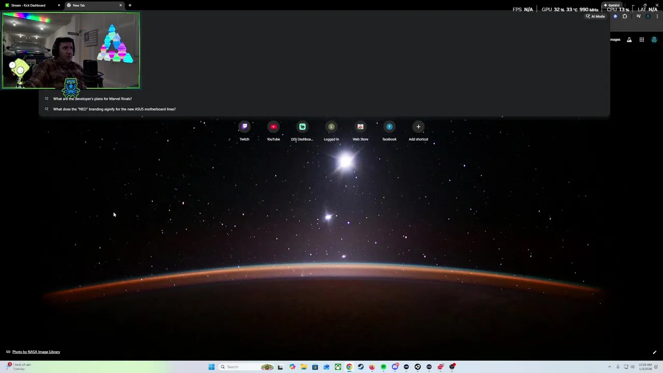This screenshot has height=373, width=663.
Task: Open Chrome three-dot menu
Action: (x=657, y=16)
